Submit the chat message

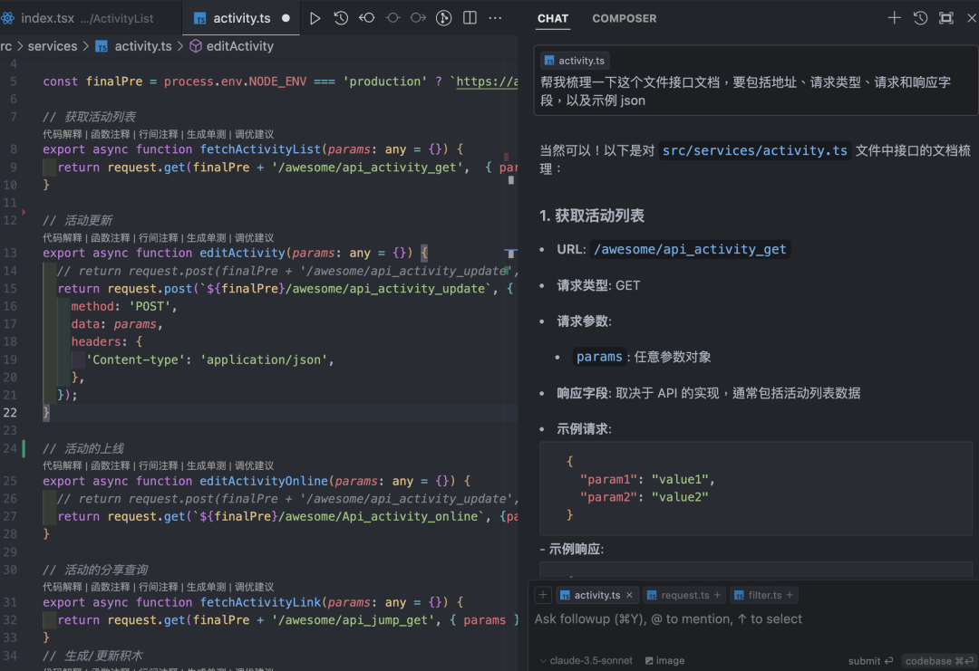click(870, 660)
